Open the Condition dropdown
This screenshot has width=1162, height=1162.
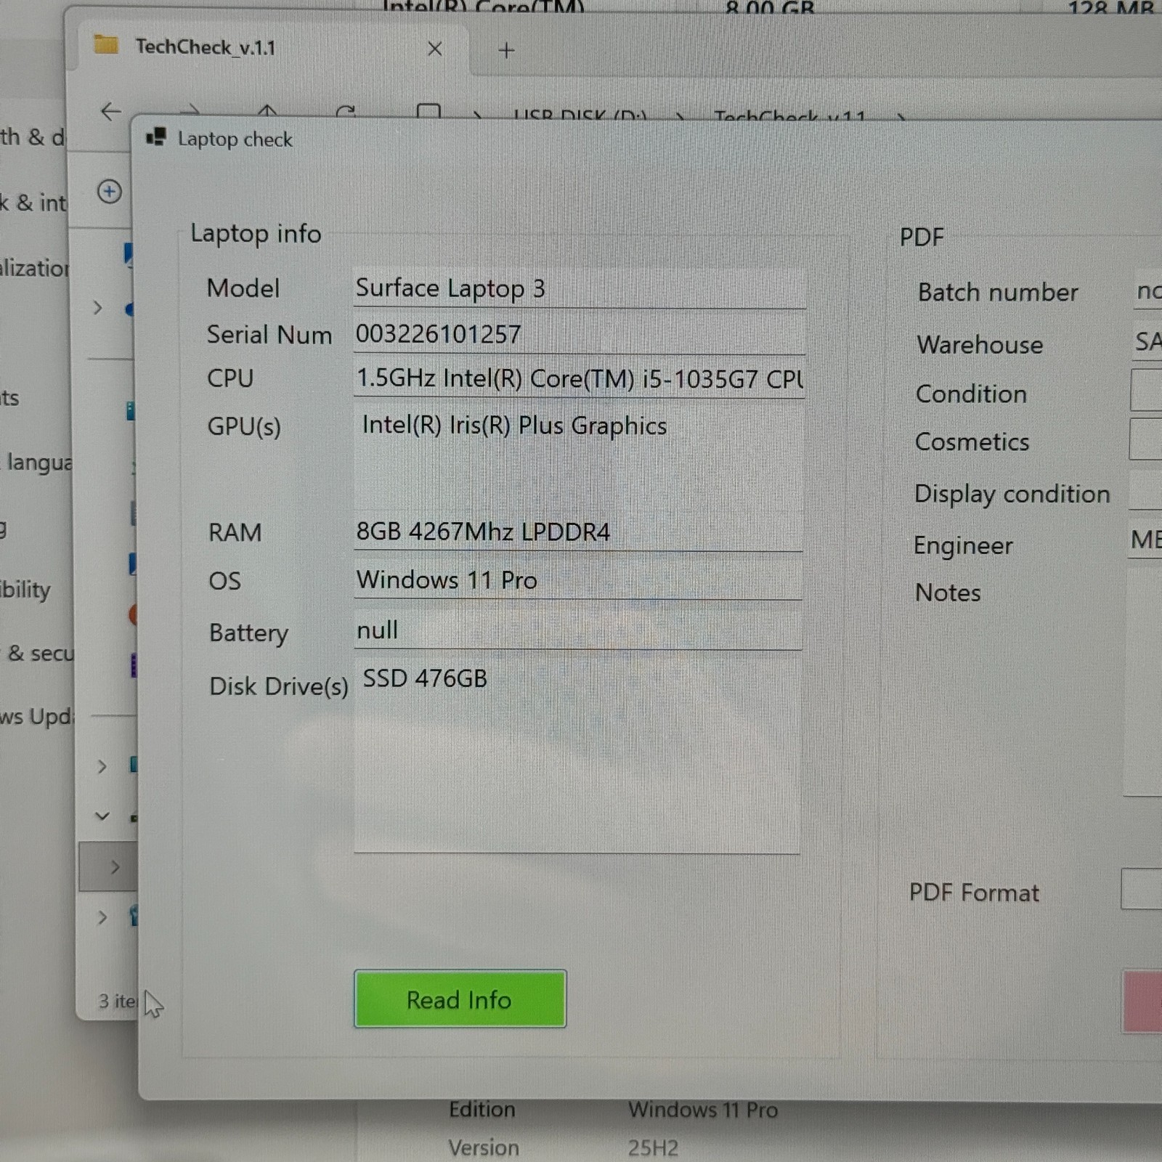[1146, 390]
